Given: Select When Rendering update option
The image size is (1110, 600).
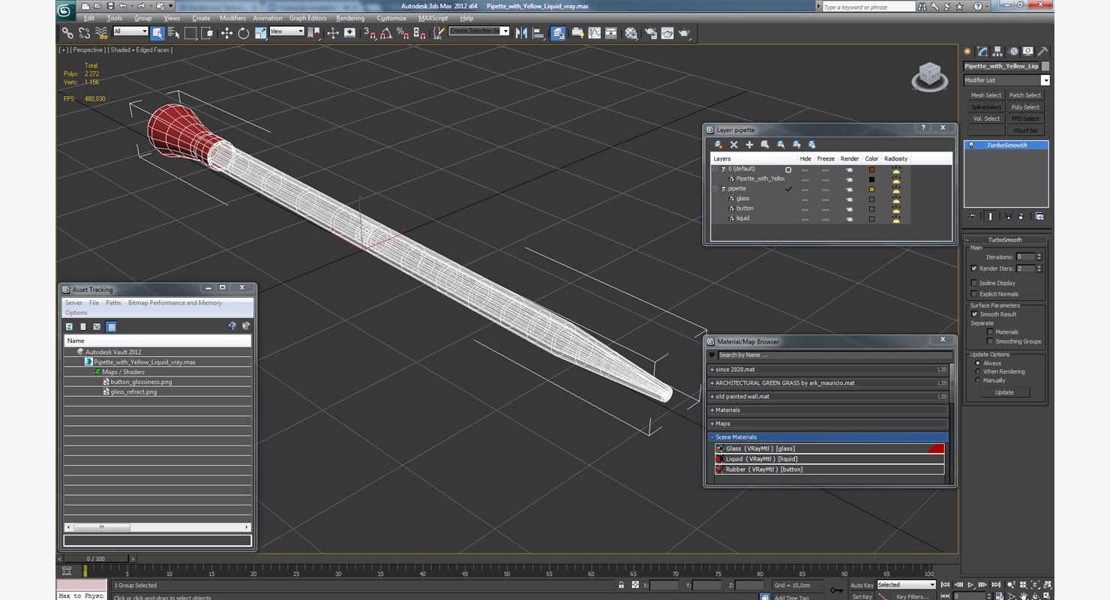Looking at the screenshot, I should [x=977, y=371].
